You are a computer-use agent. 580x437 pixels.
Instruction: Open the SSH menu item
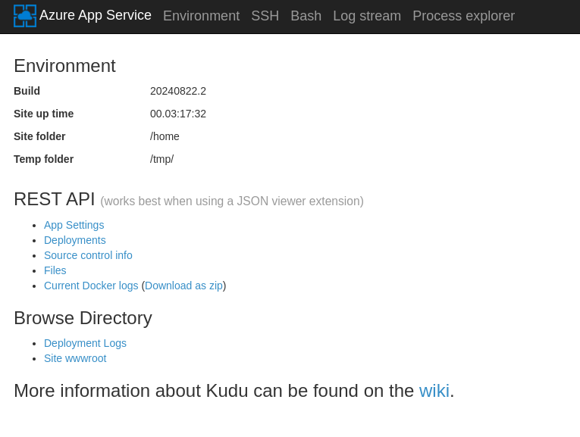pyautogui.click(x=265, y=16)
